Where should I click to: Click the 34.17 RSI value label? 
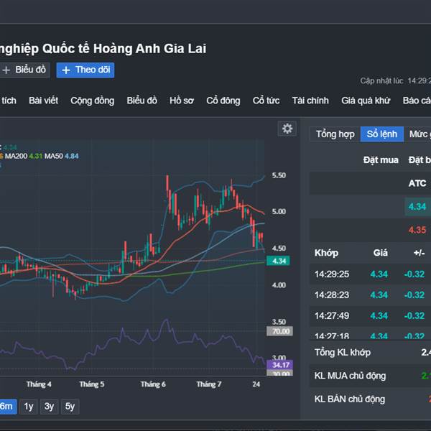280,365
